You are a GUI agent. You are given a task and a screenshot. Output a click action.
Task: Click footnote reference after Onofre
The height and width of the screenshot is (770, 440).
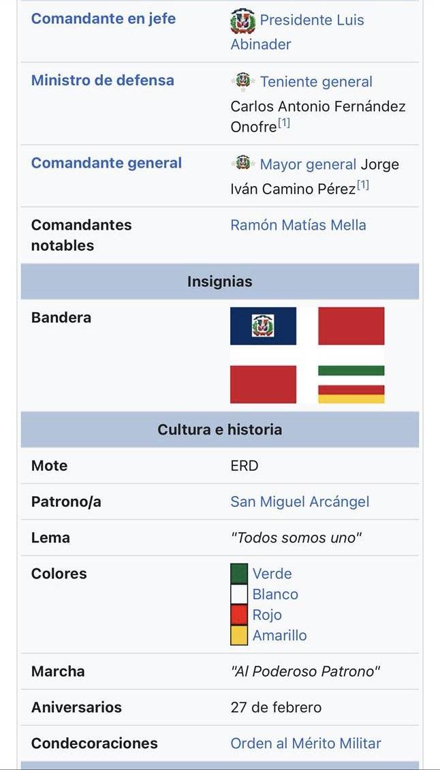(x=284, y=123)
